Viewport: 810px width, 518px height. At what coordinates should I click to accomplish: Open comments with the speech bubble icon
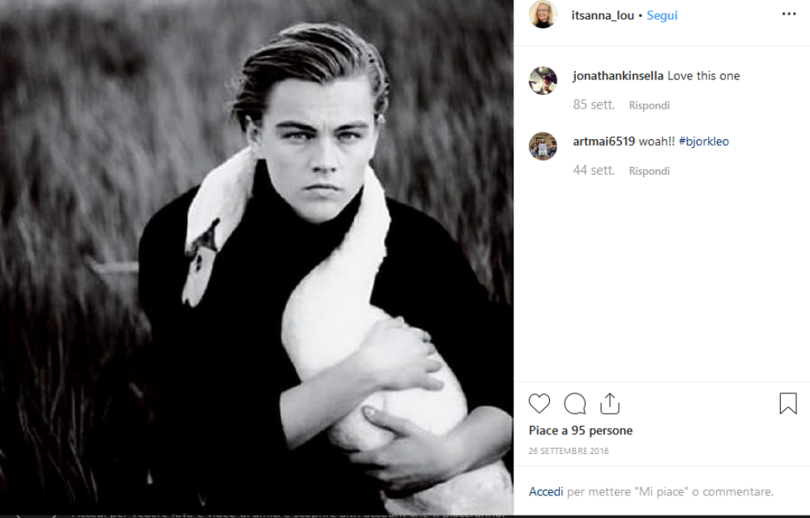pyautogui.click(x=575, y=403)
